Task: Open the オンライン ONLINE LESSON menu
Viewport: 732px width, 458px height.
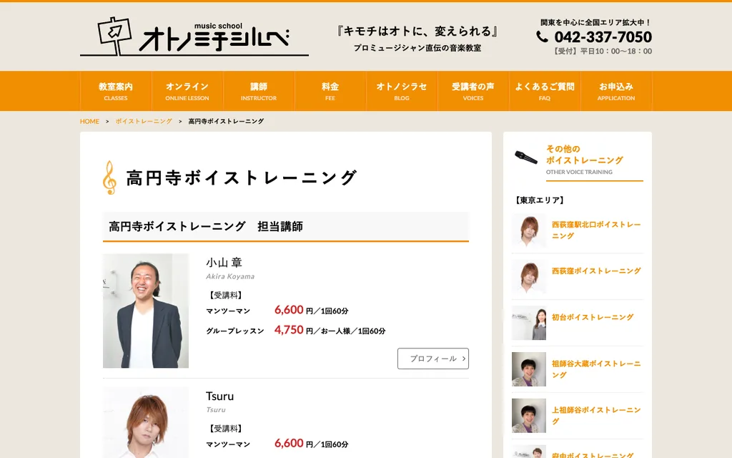Action: click(187, 91)
